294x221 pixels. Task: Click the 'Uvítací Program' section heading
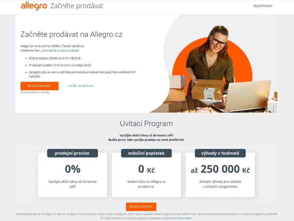point(146,124)
